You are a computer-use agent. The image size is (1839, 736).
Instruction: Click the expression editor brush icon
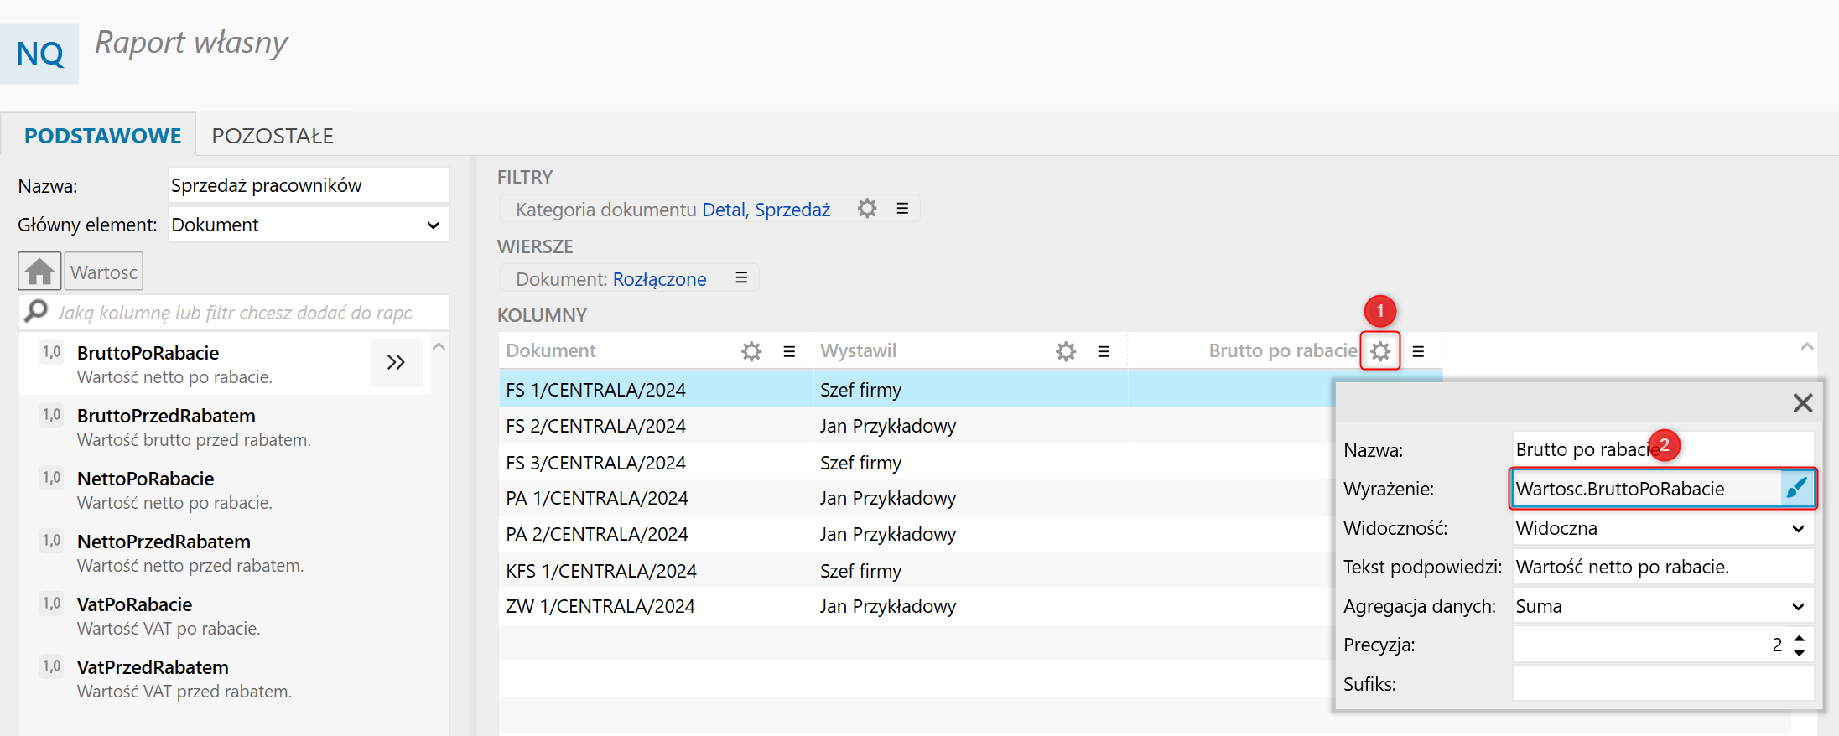click(x=1796, y=488)
